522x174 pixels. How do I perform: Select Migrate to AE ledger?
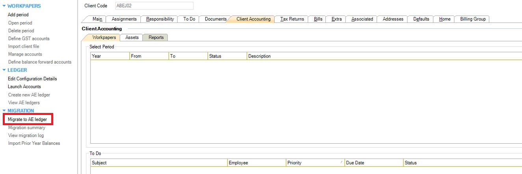click(x=27, y=120)
